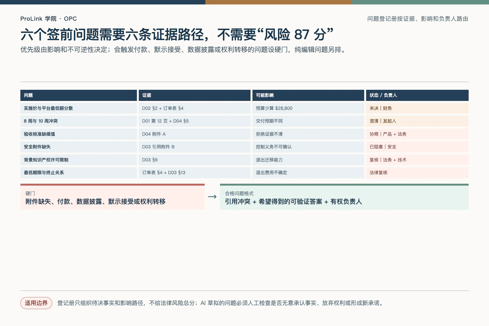Click text 引用冲突 + 希望得到的可验证答案 + 有权负责人
Viewport: 489px width, 326px height.
pyautogui.click(x=294, y=202)
